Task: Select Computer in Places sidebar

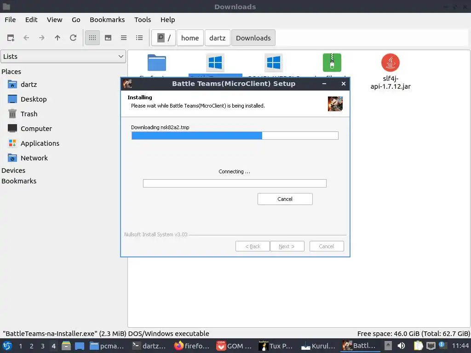Action: coord(30,129)
